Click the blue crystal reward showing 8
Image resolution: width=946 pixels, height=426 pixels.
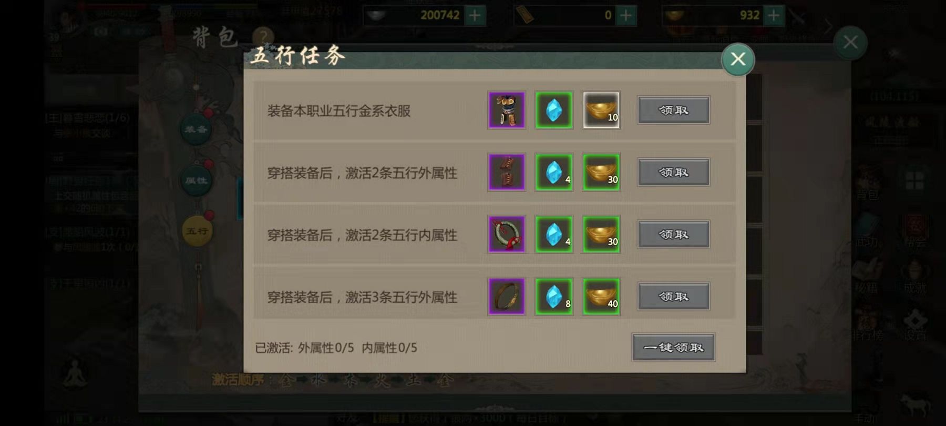(554, 297)
